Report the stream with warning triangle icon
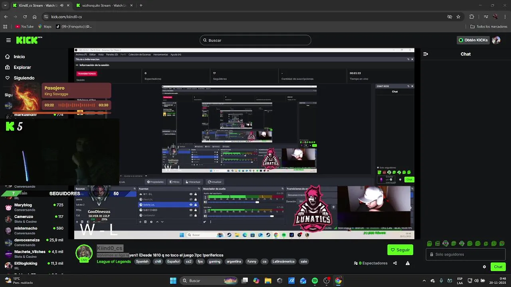511x287 pixels. (x=408, y=263)
